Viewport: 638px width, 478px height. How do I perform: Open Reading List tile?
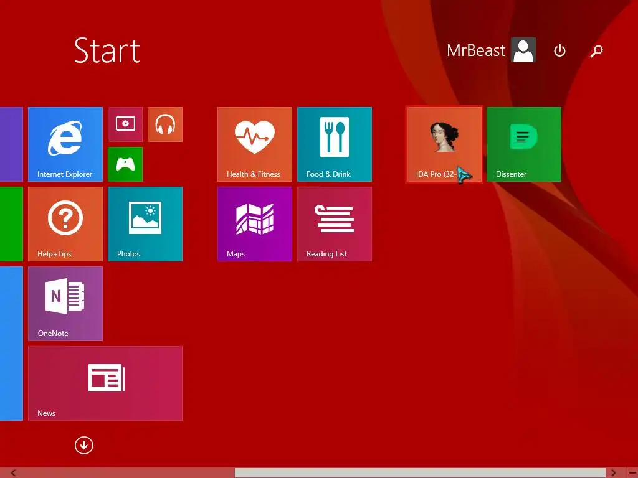click(x=335, y=224)
